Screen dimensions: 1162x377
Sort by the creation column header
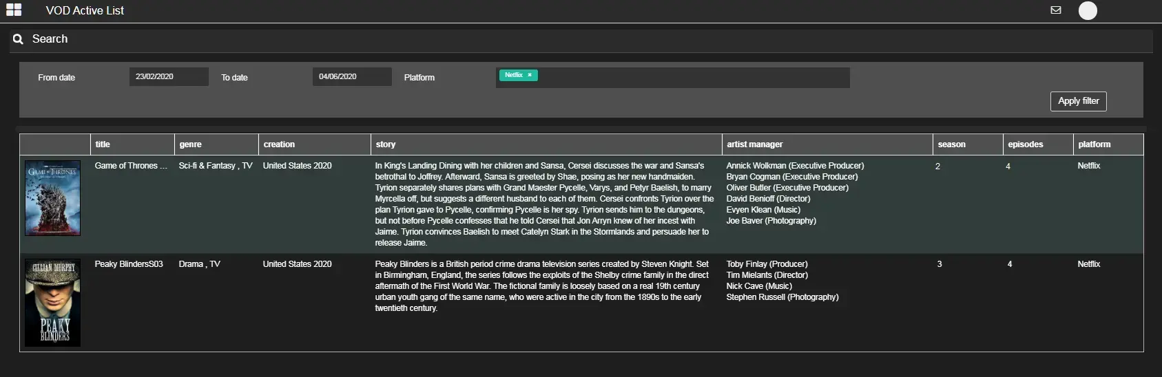point(279,144)
